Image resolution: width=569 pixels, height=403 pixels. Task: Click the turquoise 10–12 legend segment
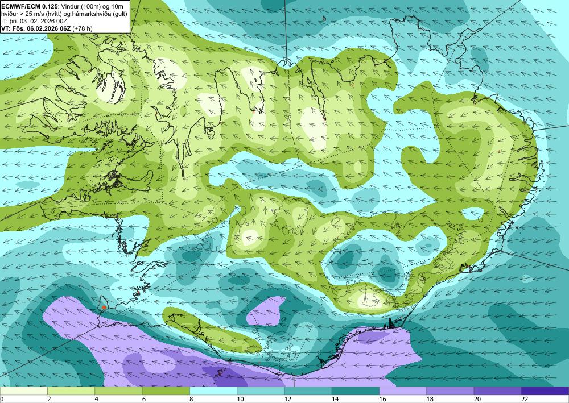click(261, 391)
